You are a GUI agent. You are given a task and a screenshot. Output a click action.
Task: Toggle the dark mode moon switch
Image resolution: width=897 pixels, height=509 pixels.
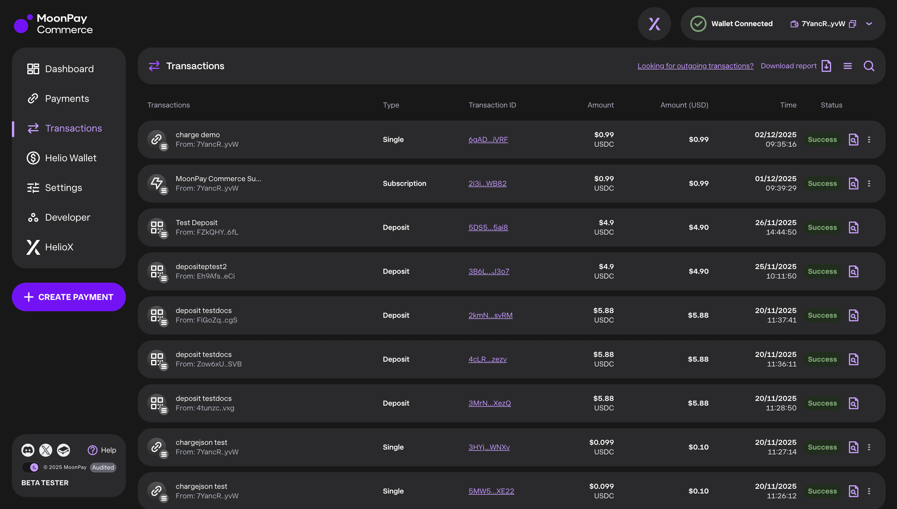[31, 467]
